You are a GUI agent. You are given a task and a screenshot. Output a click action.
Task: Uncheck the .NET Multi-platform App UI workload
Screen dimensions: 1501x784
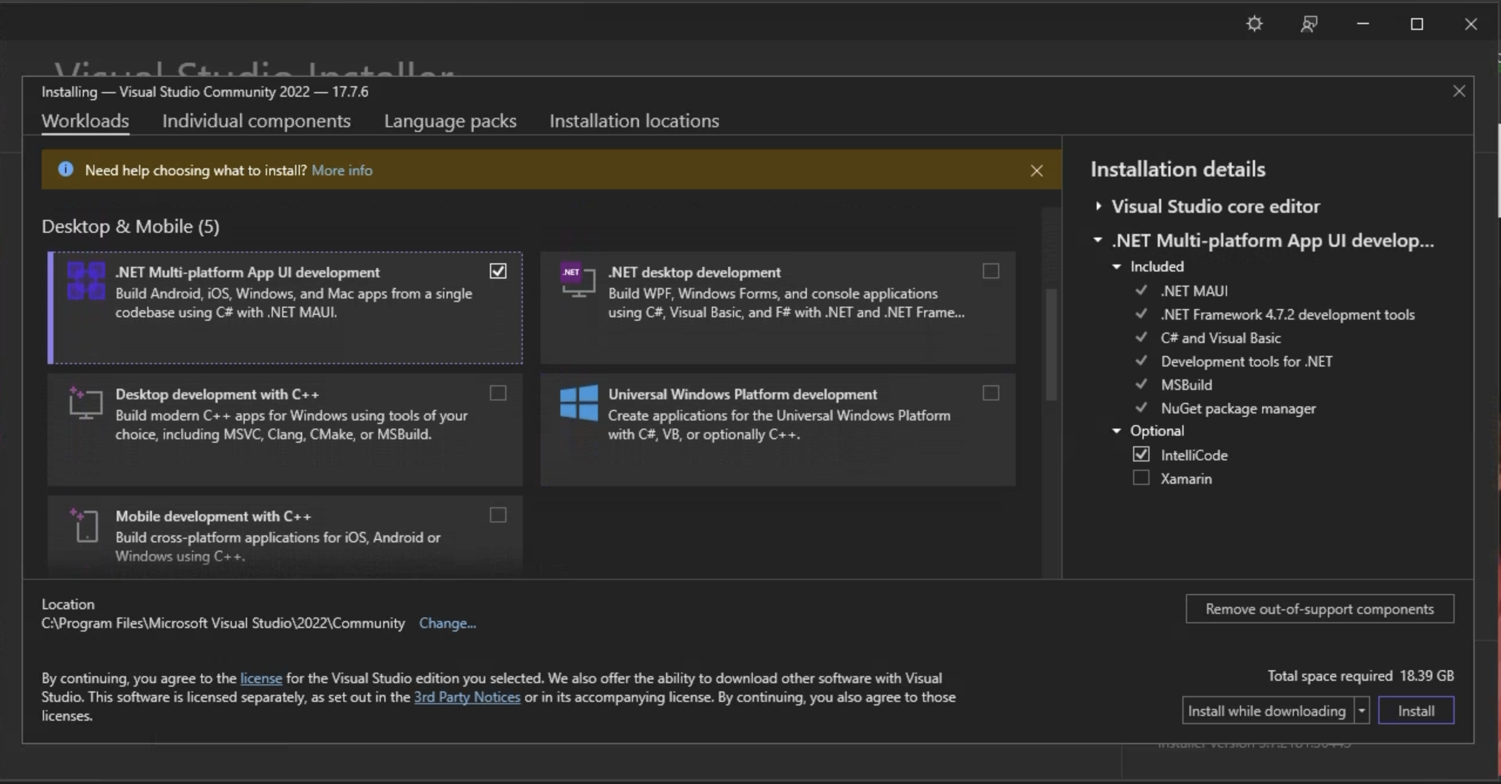point(497,270)
